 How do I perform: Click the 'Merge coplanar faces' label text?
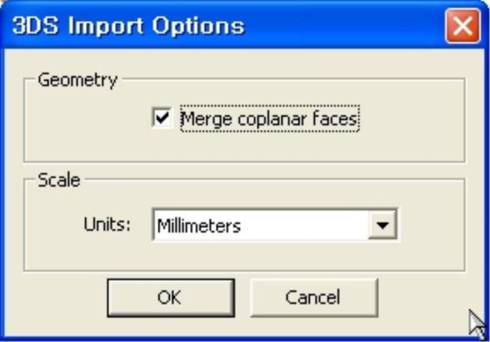click(270, 119)
